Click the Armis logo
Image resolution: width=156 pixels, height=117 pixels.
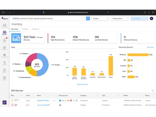pyautogui.click(x=4, y=18)
